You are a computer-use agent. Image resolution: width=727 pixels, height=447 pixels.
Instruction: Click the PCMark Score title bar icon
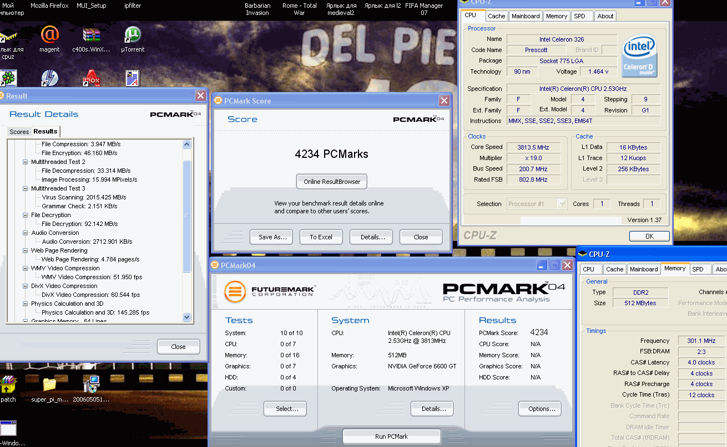pyautogui.click(x=218, y=101)
